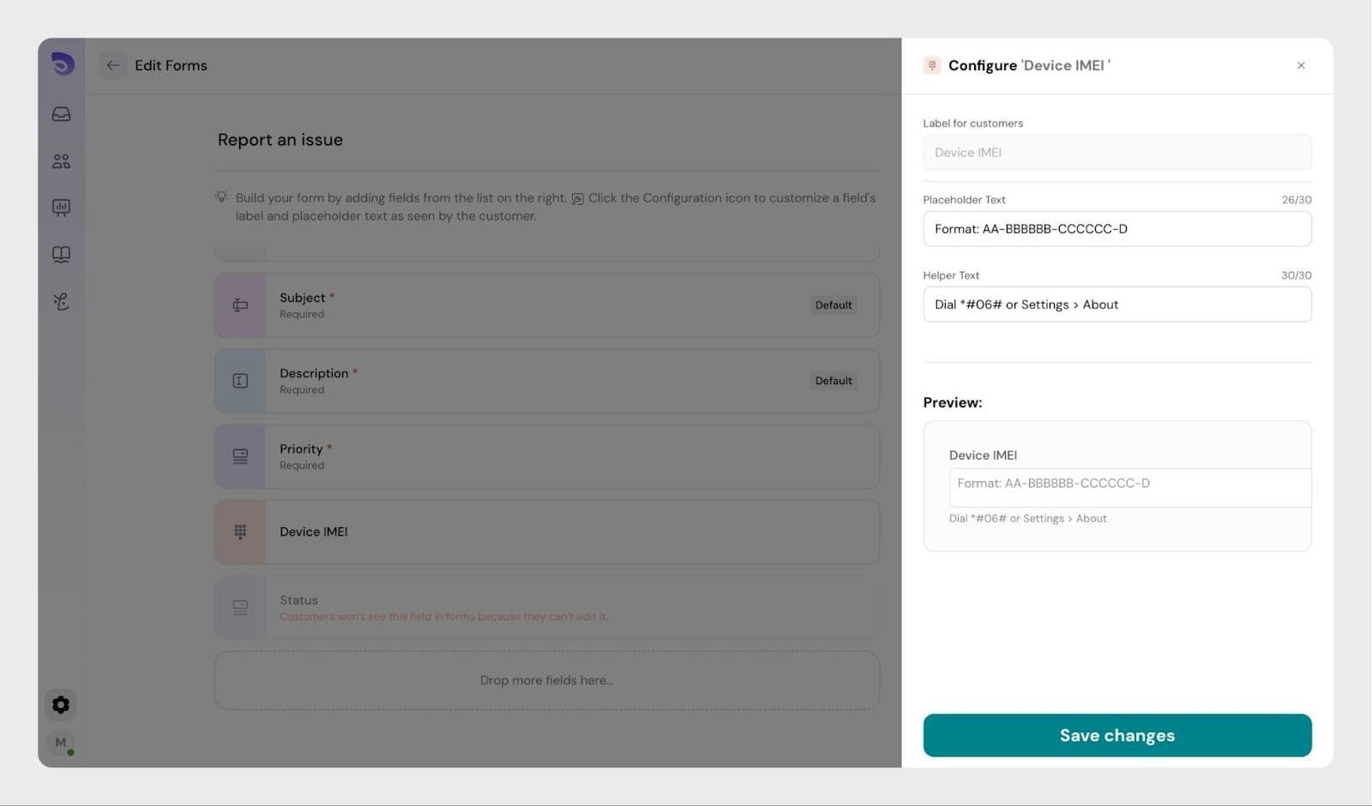Select the Device IMEI form field row
Viewport: 1372px width, 806px height.
(566, 532)
